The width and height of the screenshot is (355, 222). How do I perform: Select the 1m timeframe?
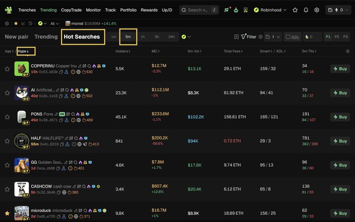click(114, 37)
